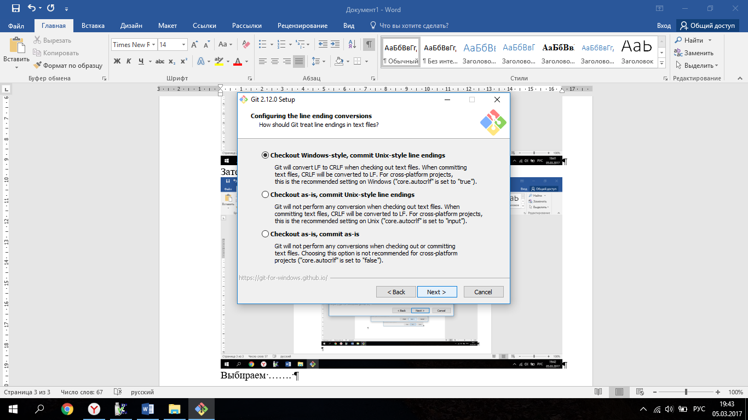Switch to Макет (Layout) tab

click(168, 26)
